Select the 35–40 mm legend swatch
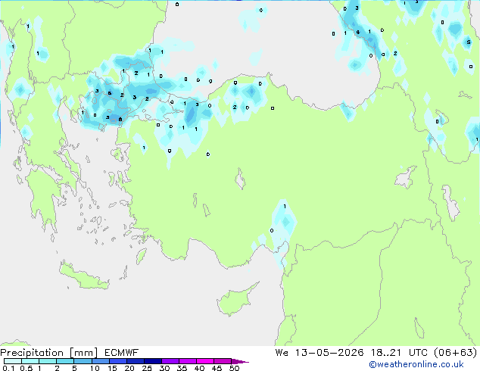The height and width of the screenshot is (371, 480). coord(187,361)
